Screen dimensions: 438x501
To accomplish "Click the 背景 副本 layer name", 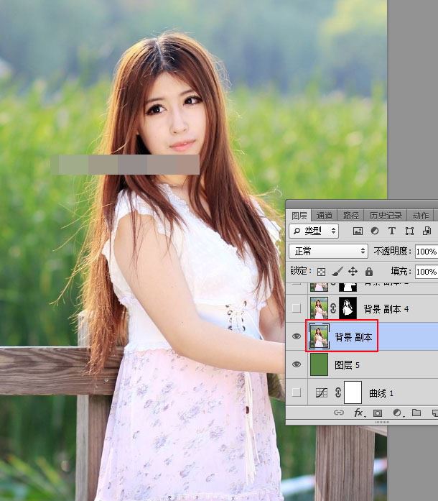I will [x=353, y=337].
